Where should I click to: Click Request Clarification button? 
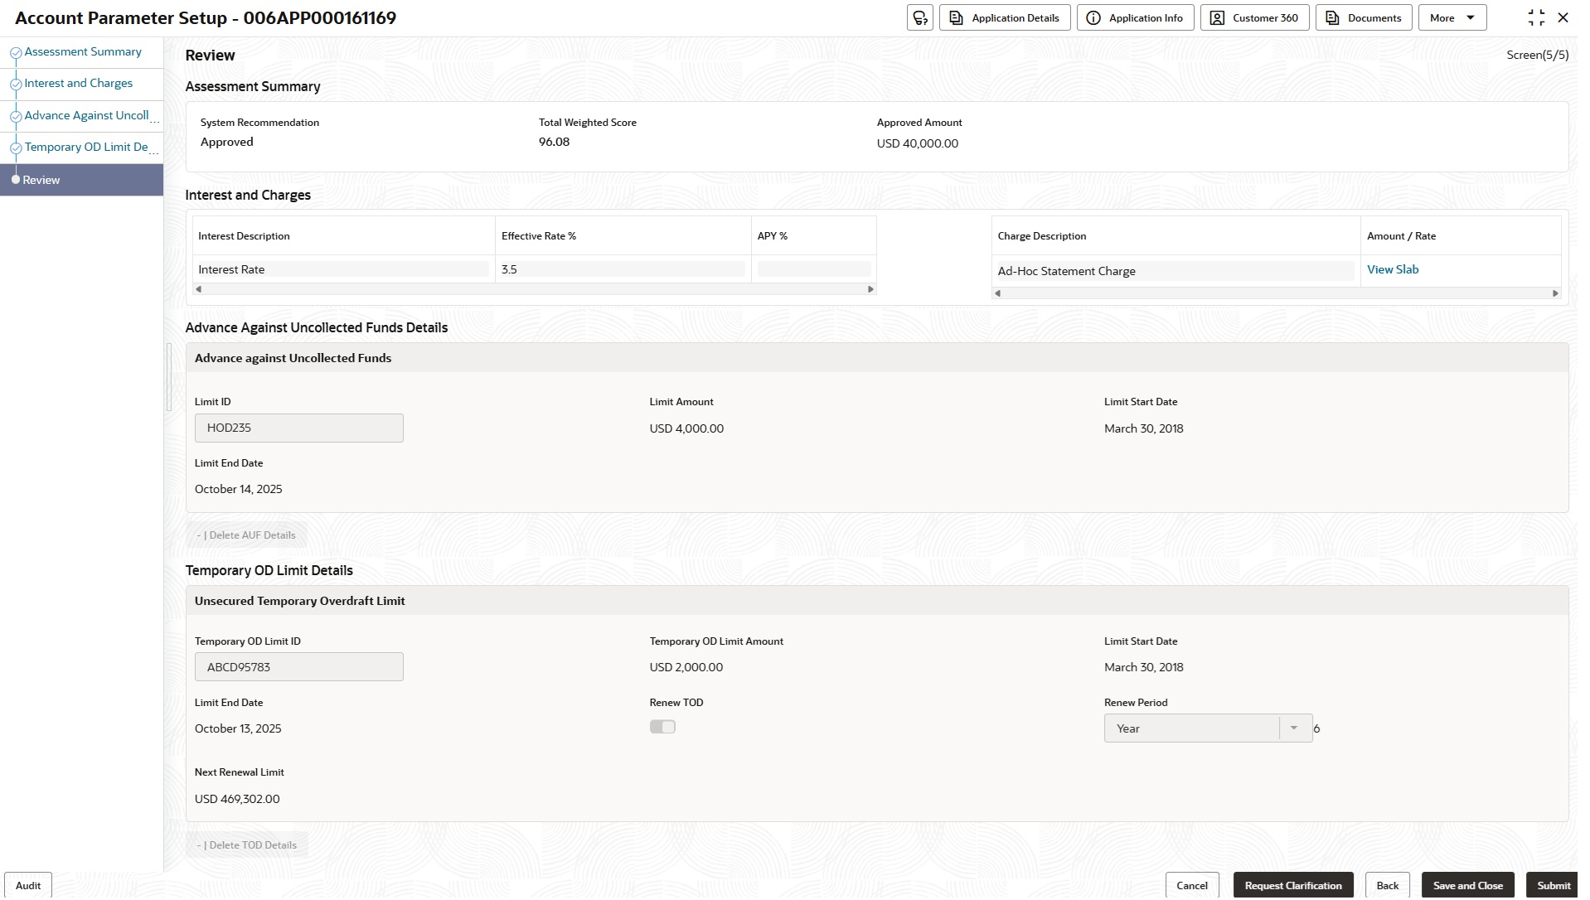(1292, 885)
